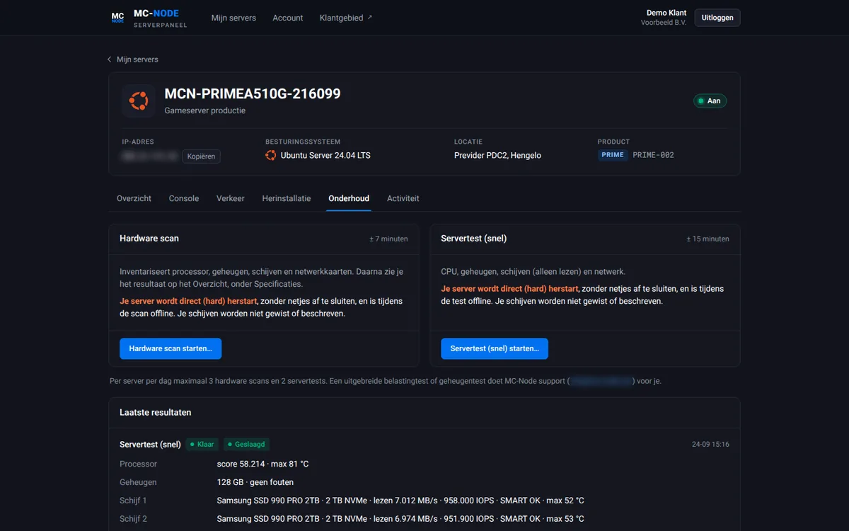The width and height of the screenshot is (849, 531).
Task: Click the Geheugen row label
Action: (x=138, y=482)
